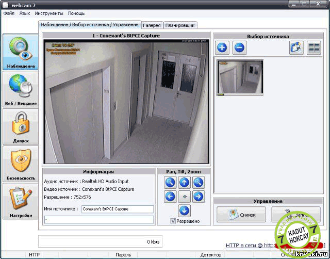This screenshot has height=259, width=330.
Task: Open the Наблюдение section in sidebar
Action: (x=21, y=52)
